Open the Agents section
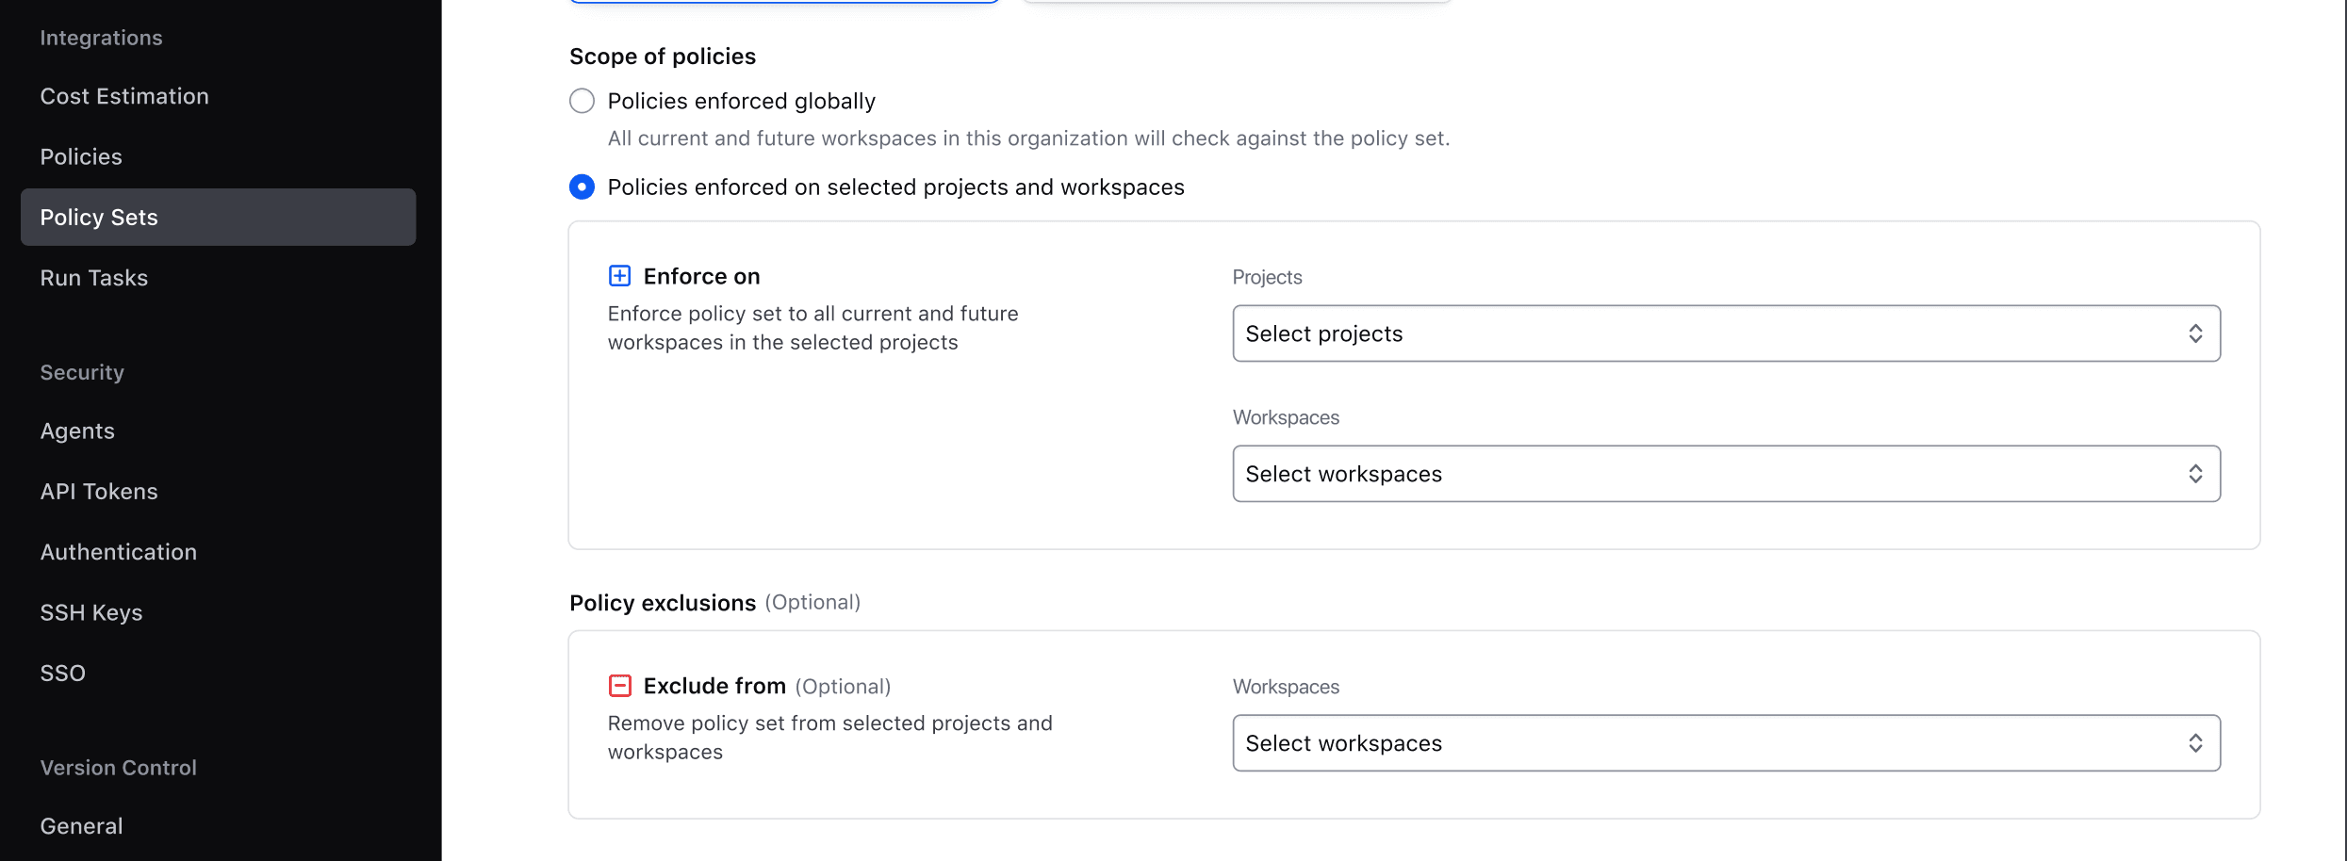The width and height of the screenshot is (2347, 861). 77,430
